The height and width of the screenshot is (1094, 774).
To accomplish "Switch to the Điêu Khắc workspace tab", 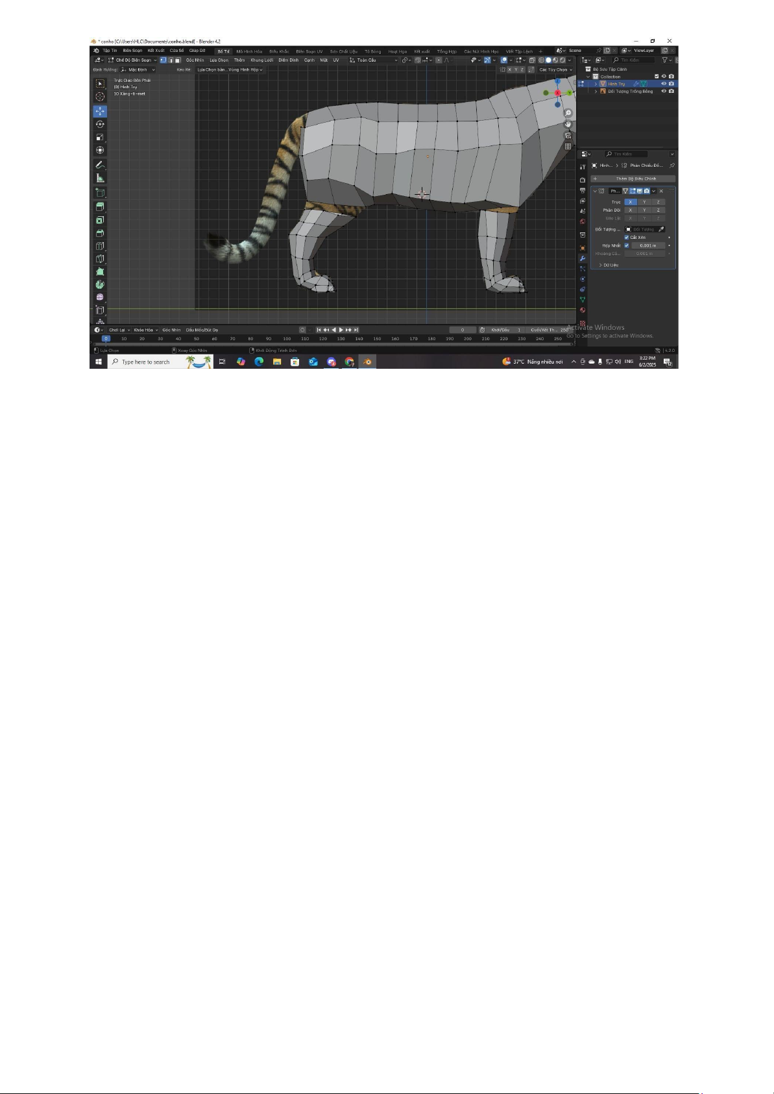I will pyautogui.click(x=279, y=51).
